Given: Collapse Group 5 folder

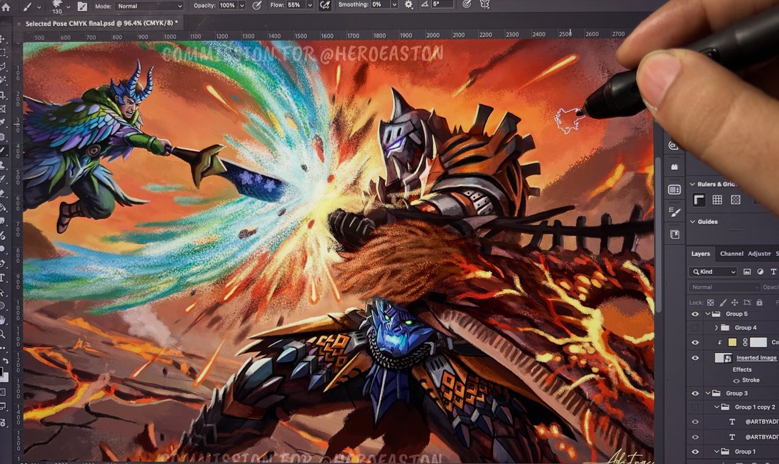Looking at the screenshot, I should coord(708,314).
